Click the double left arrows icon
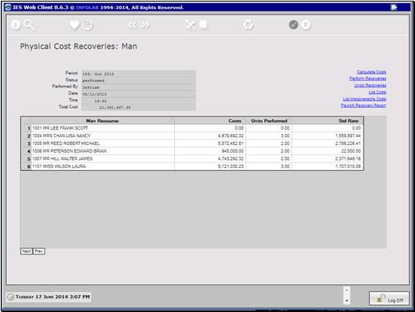 (x=133, y=25)
